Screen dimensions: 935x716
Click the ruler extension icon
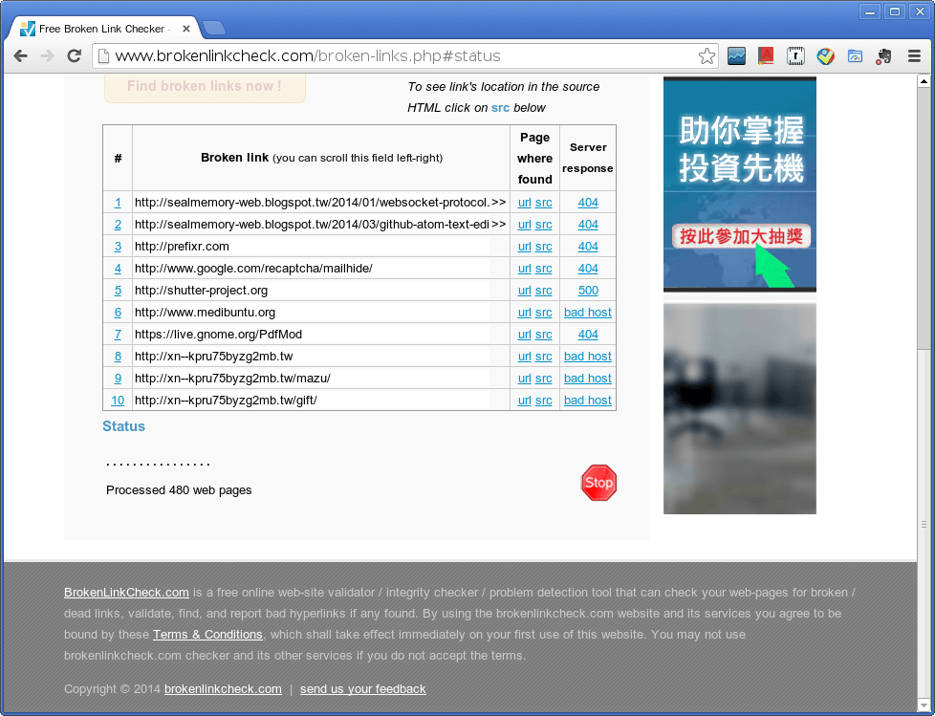click(x=795, y=56)
